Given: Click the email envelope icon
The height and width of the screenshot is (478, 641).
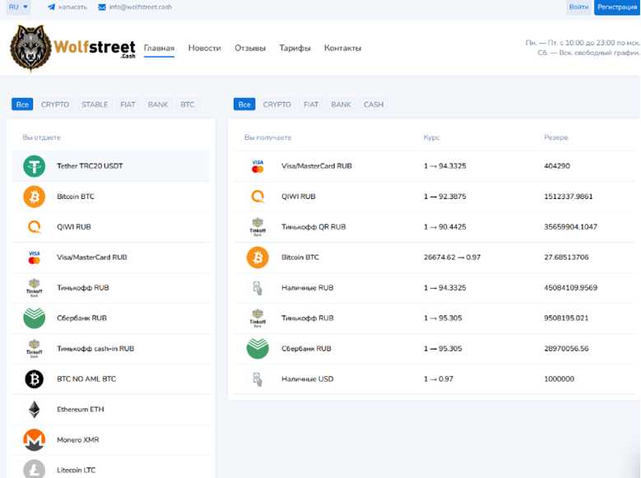Looking at the screenshot, I should point(102,7).
